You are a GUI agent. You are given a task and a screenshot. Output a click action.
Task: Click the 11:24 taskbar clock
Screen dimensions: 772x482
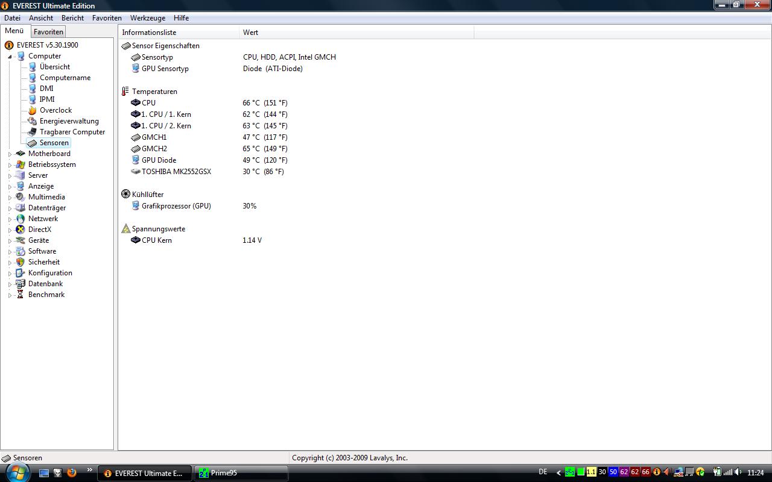pos(756,473)
